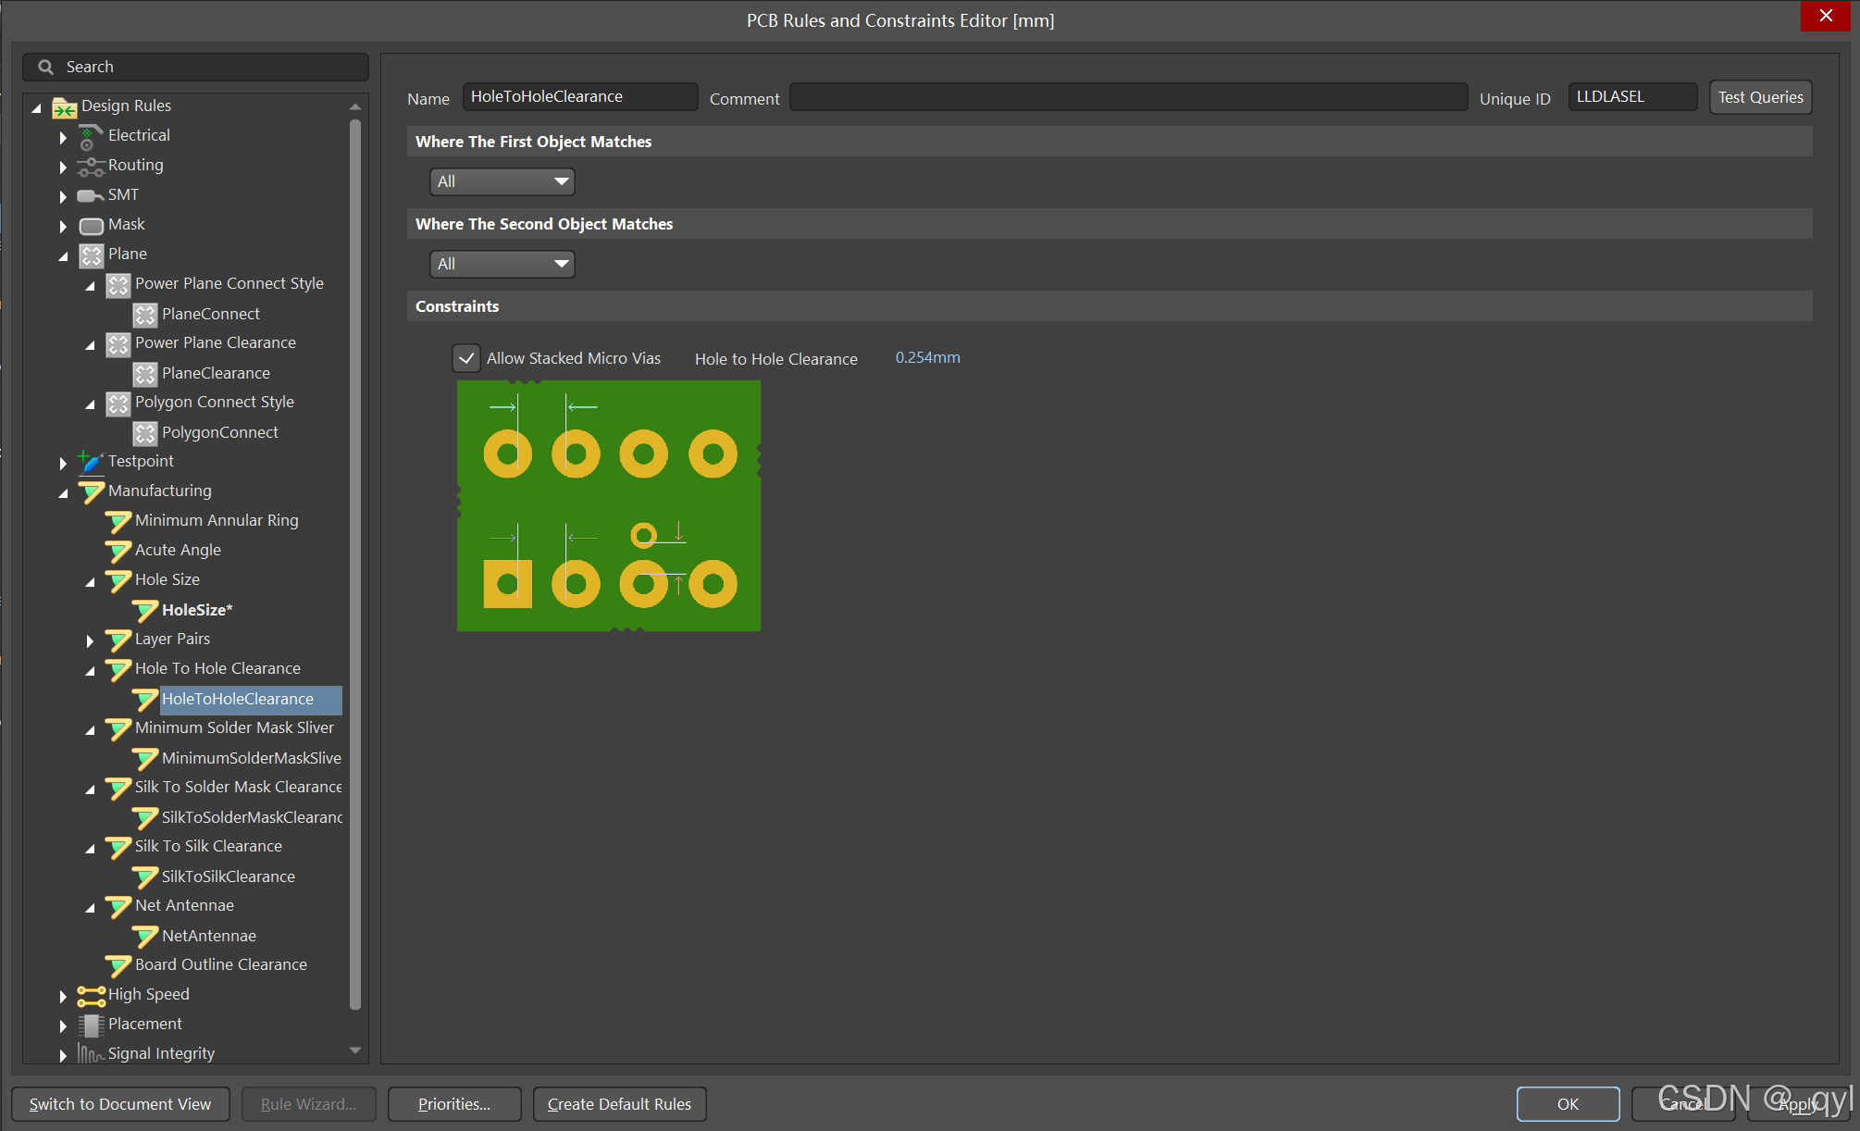
Task: Click the Mask category icon
Action: tap(91, 226)
